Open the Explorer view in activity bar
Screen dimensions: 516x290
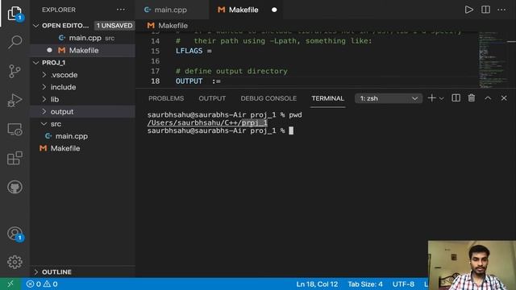click(15, 13)
